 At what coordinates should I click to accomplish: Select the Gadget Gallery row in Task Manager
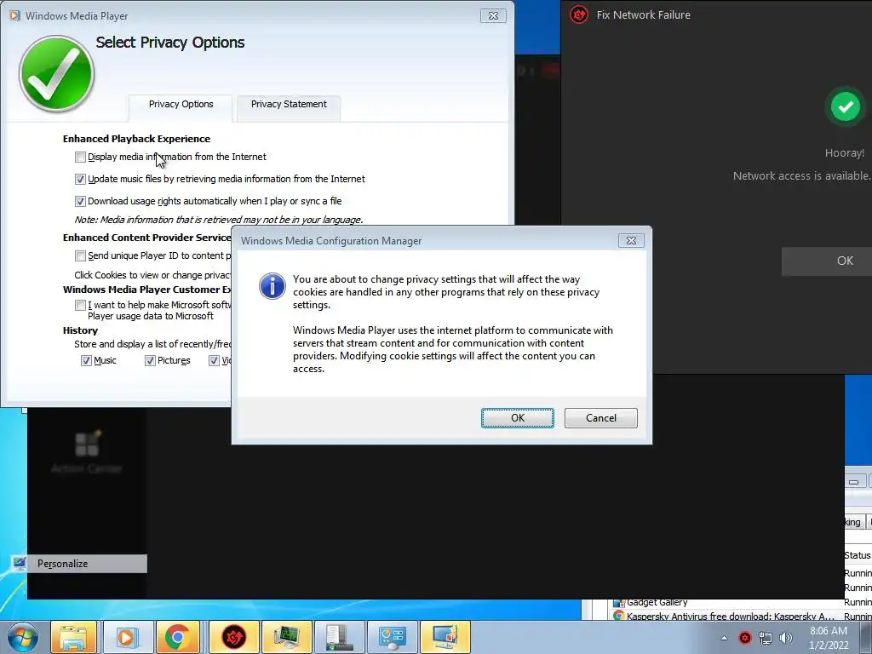(x=740, y=602)
